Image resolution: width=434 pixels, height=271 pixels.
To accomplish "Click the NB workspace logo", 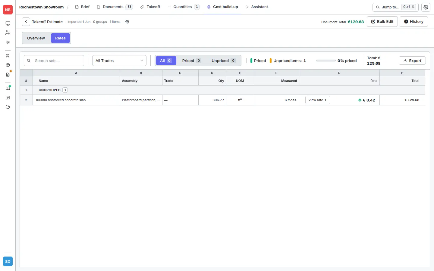I will pyautogui.click(x=8, y=10).
